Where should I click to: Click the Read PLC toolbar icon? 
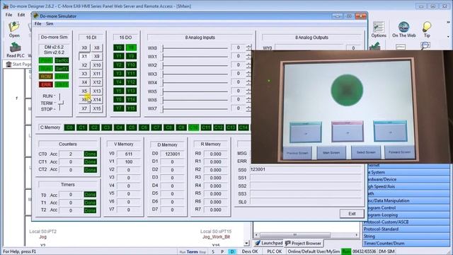16,50
